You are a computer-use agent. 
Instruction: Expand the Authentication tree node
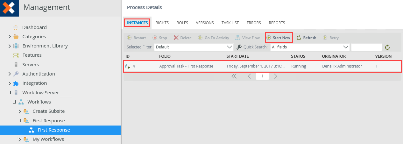(x=10, y=74)
